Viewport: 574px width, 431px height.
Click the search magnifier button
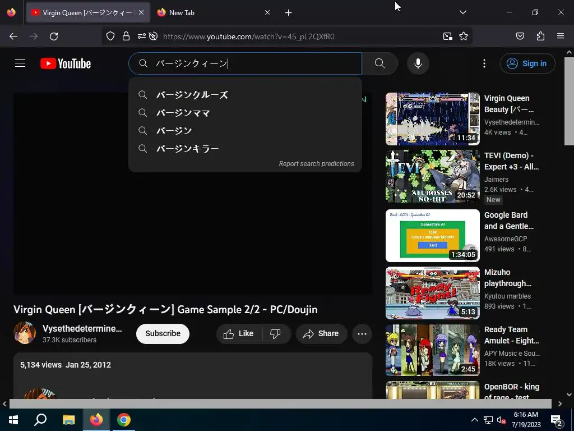pos(379,63)
